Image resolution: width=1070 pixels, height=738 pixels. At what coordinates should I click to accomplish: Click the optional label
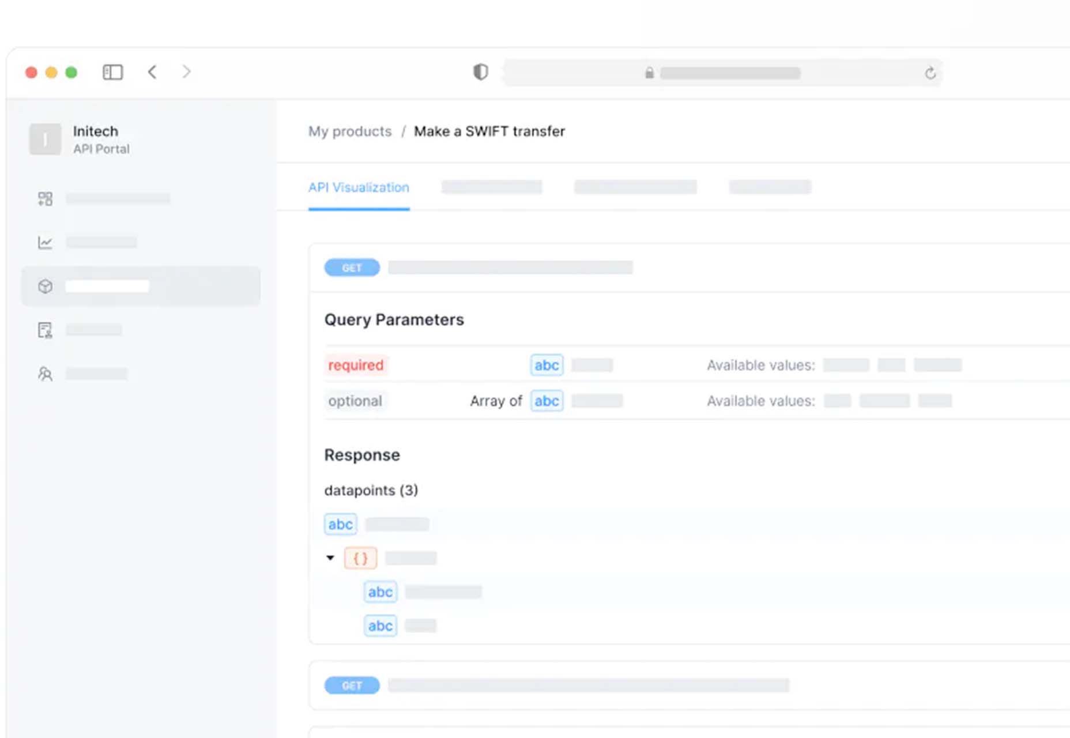pyautogui.click(x=355, y=401)
